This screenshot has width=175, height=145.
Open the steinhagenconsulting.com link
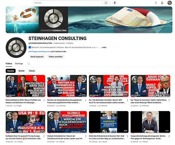pyautogui.click(x=39, y=52)
